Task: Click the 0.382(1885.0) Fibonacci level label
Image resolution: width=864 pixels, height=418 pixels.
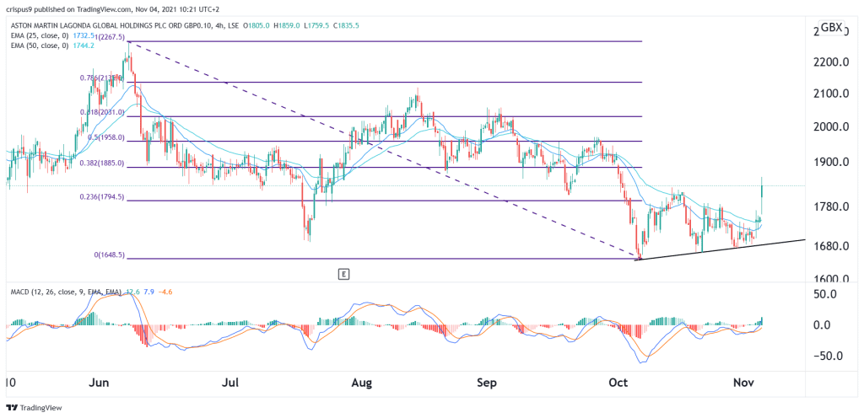Action: pos(101,163)
